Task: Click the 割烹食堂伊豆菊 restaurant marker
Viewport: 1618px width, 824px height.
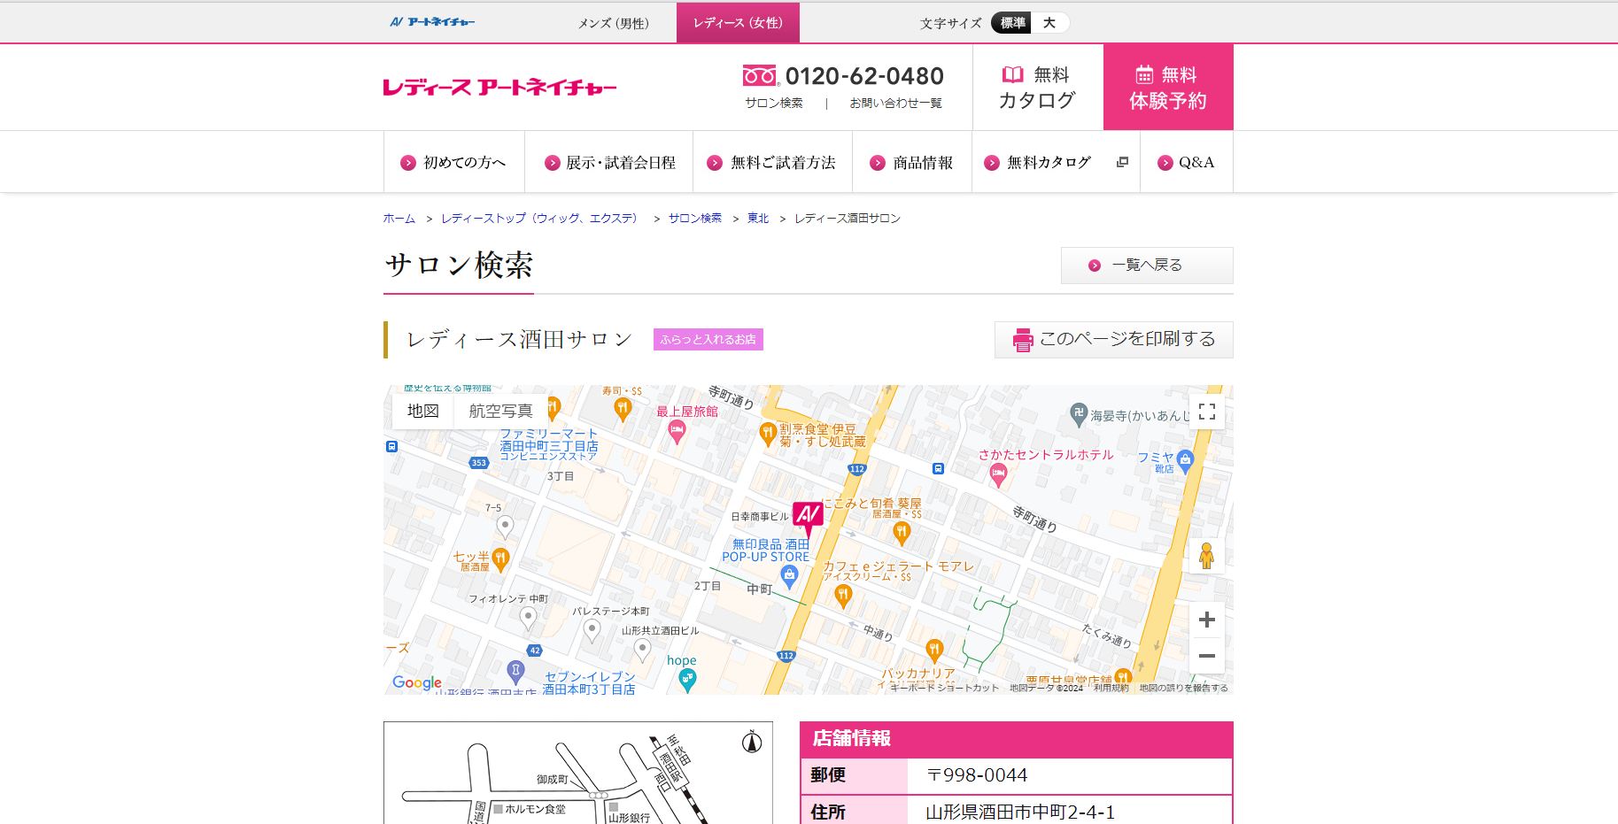Action: click(768, 433)
